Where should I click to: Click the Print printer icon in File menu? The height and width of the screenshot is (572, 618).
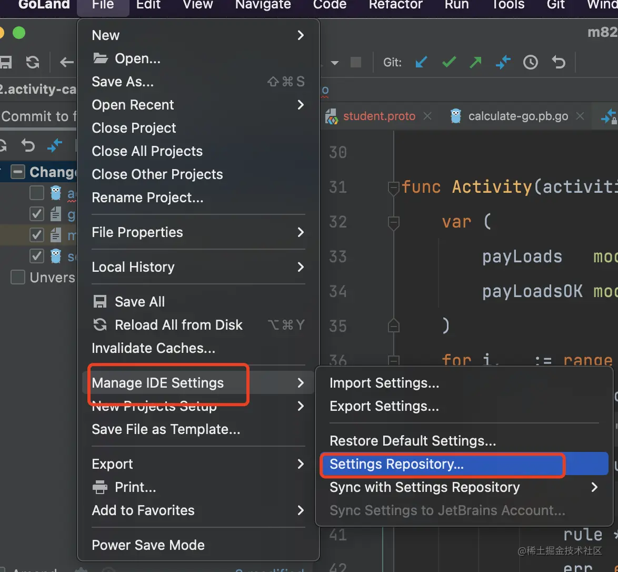point(99,487)
